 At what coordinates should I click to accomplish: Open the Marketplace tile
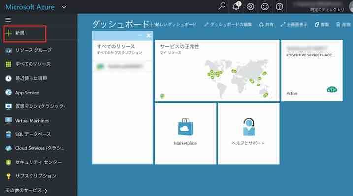click(x=185, y=134)
